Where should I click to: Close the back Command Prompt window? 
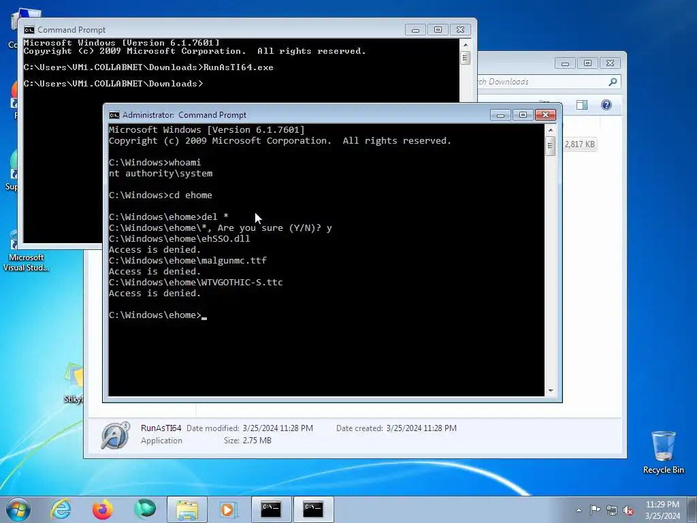[x=461, y=30]
